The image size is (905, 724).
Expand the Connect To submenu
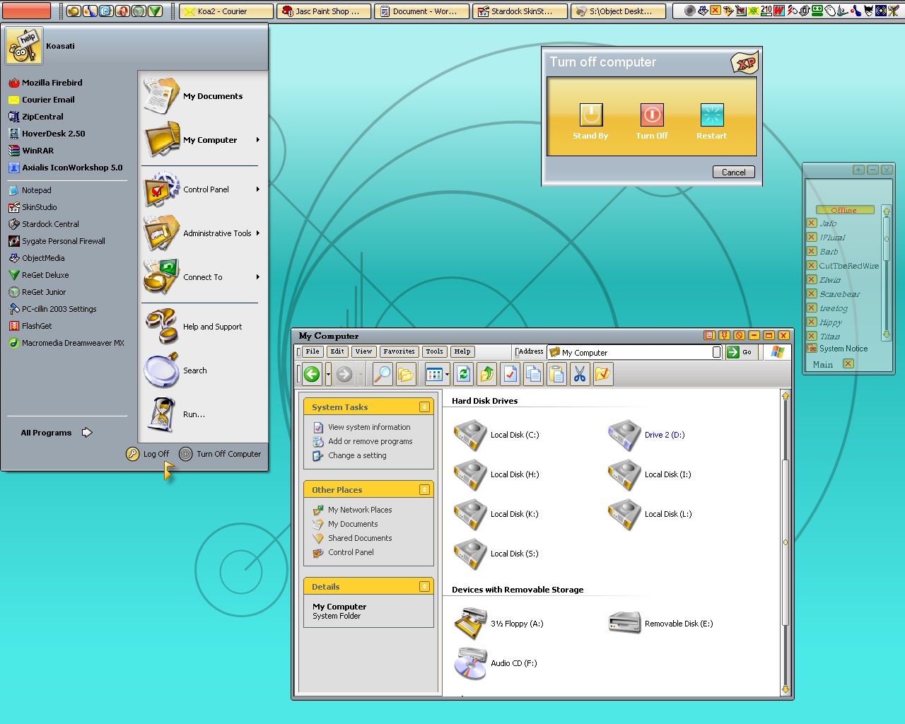tap(258, 277)
